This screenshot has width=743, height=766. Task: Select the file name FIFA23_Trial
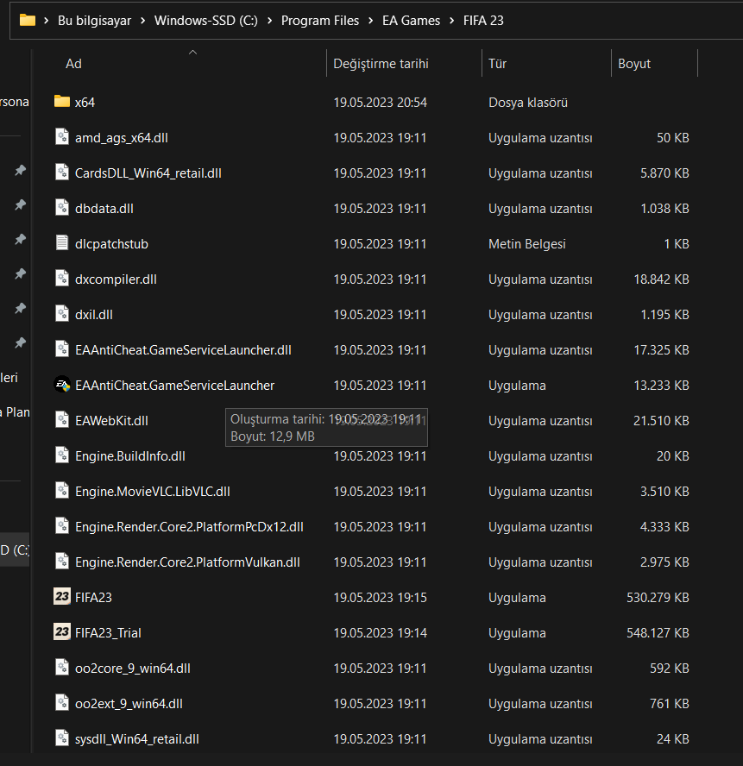[x=108, y=632]
